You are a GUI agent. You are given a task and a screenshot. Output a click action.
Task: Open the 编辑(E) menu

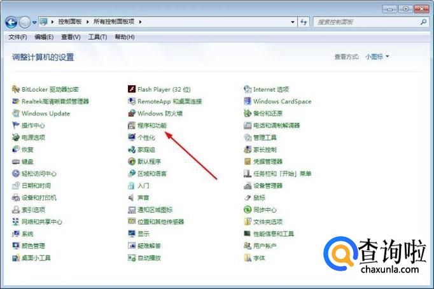click(x=44, y=37)
